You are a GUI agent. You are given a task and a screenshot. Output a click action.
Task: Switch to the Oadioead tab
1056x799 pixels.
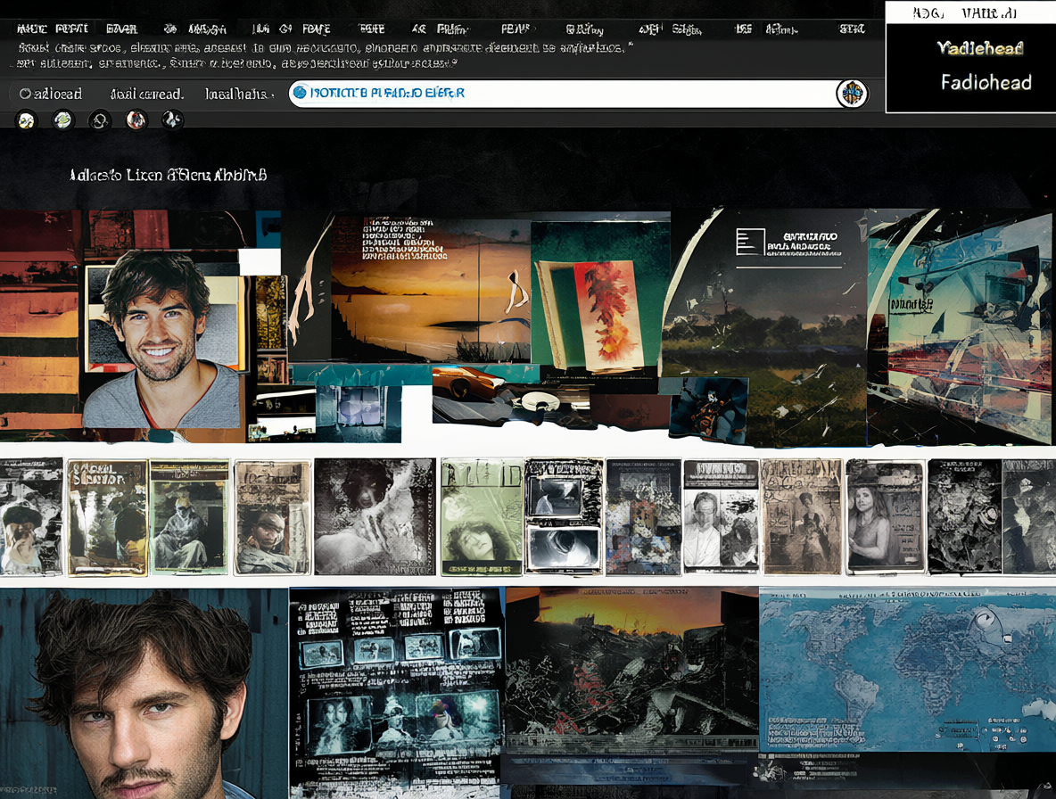[x=51, y=94]
